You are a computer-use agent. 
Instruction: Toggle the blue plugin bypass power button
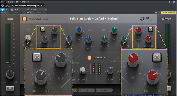pyautogui.click(x=2, y=10)
